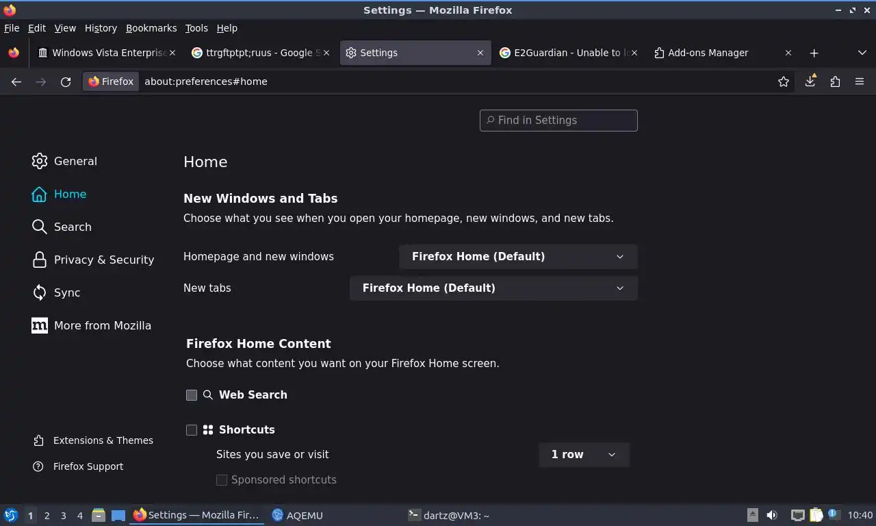The width and height of the screenshot is (876, 526).
Task: Open the Tools menu
Action: point(196,28)
